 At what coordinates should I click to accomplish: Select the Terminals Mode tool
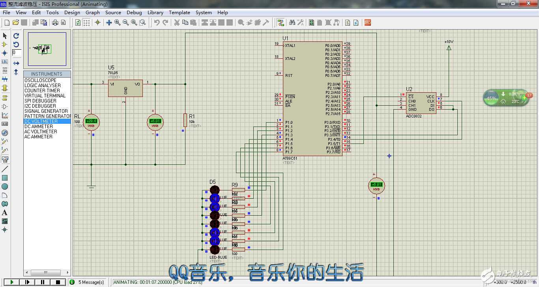pos(5,98)
